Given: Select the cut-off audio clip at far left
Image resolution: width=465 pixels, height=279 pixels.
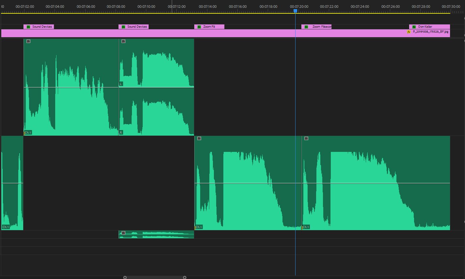Looking at the screenshot, I should point(12,183).
